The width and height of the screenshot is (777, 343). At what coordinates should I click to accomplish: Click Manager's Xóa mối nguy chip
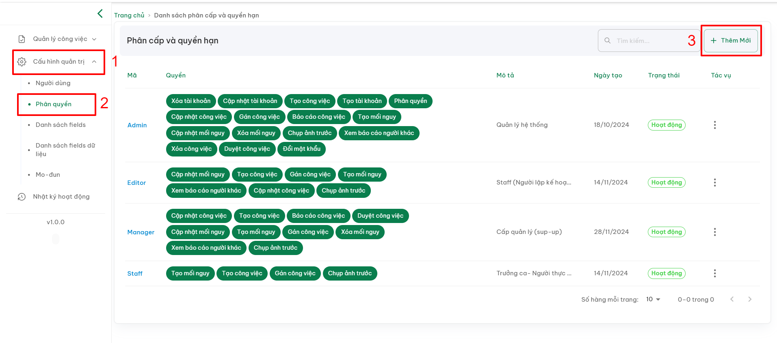pyautogui.click(x=360, y=232)
